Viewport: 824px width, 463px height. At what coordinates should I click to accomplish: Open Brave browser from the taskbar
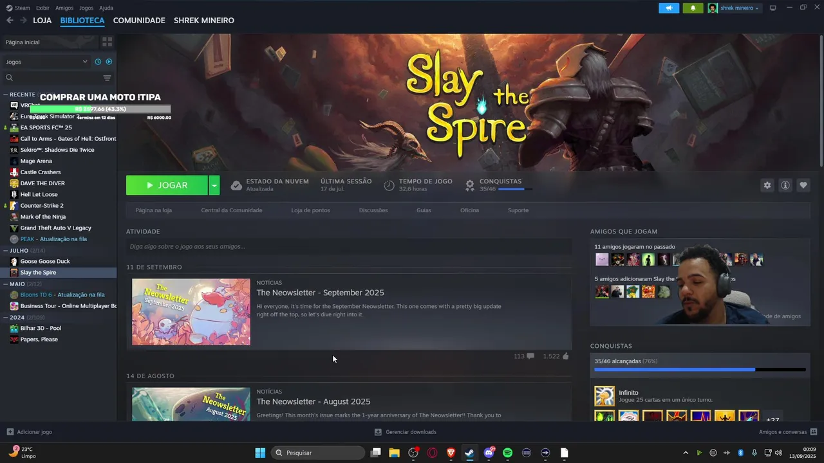451,453
